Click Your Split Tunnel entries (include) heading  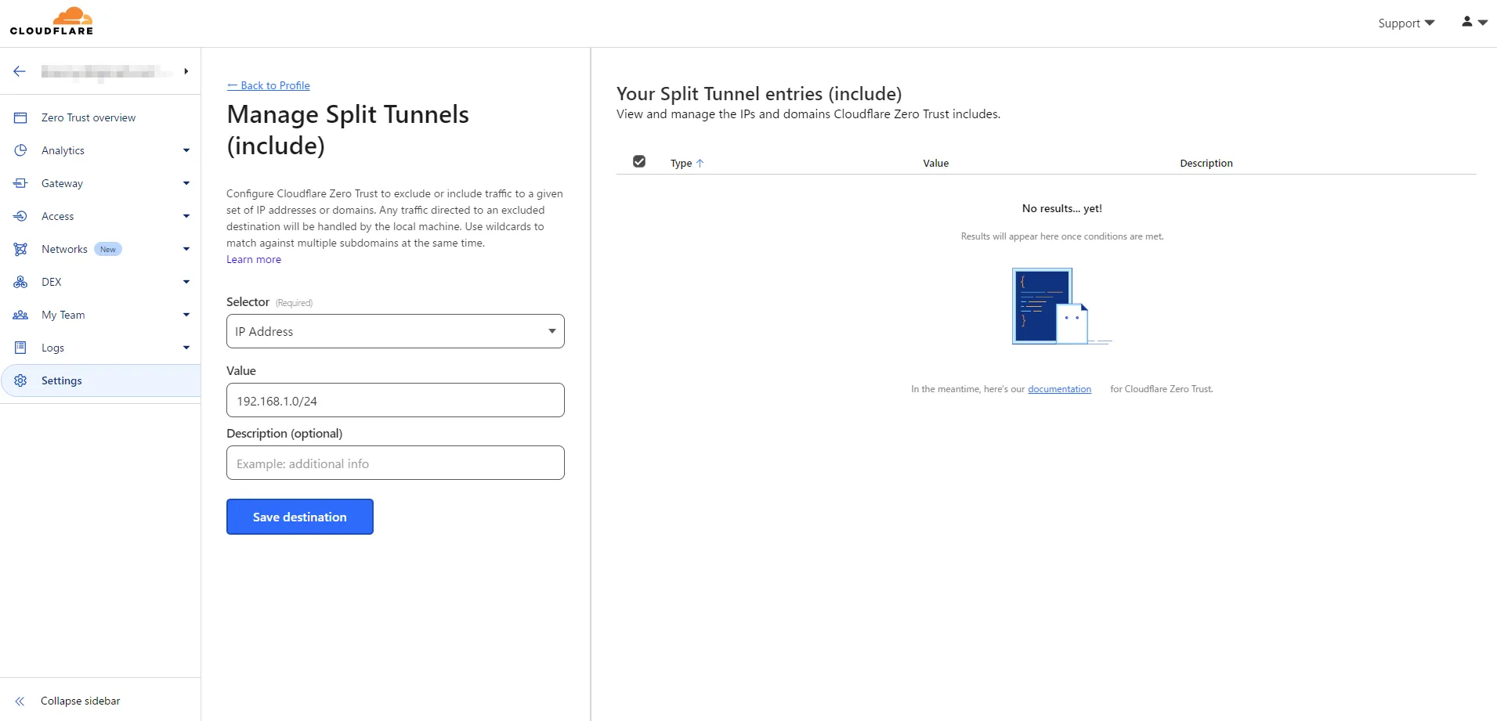(x=759, y=94)
